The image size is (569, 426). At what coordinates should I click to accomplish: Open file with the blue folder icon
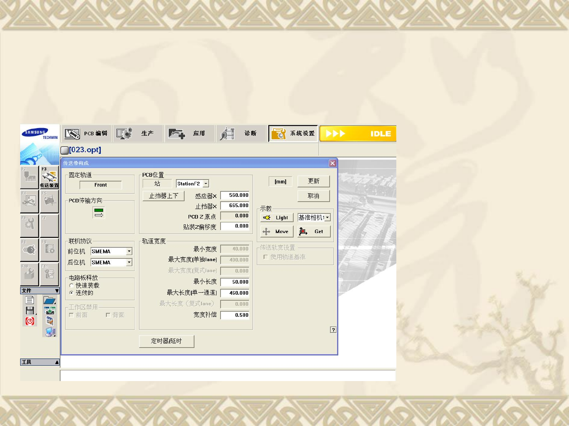point(49,300)
